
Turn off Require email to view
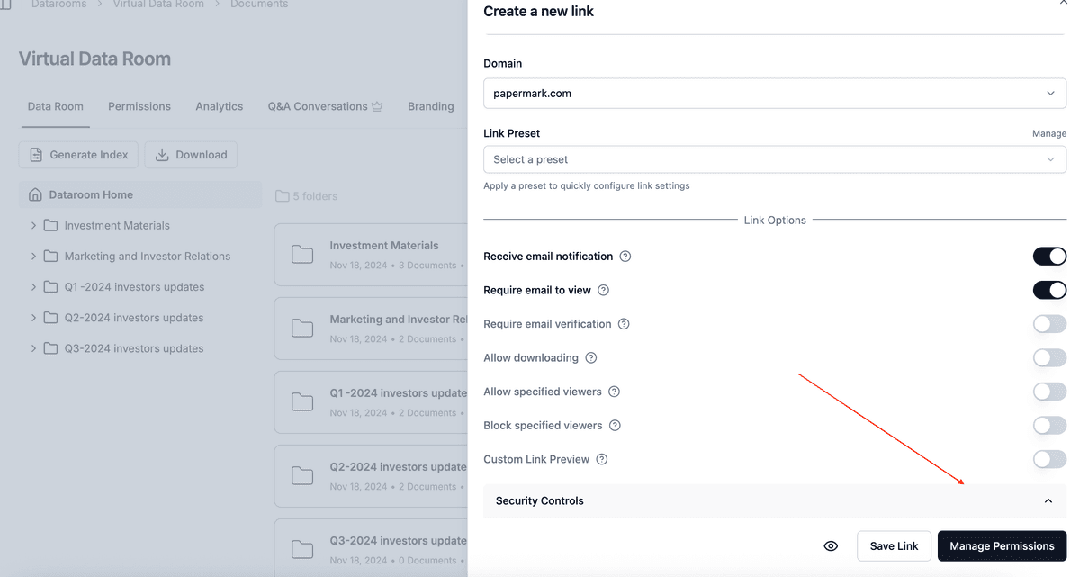click(1049, 290)
